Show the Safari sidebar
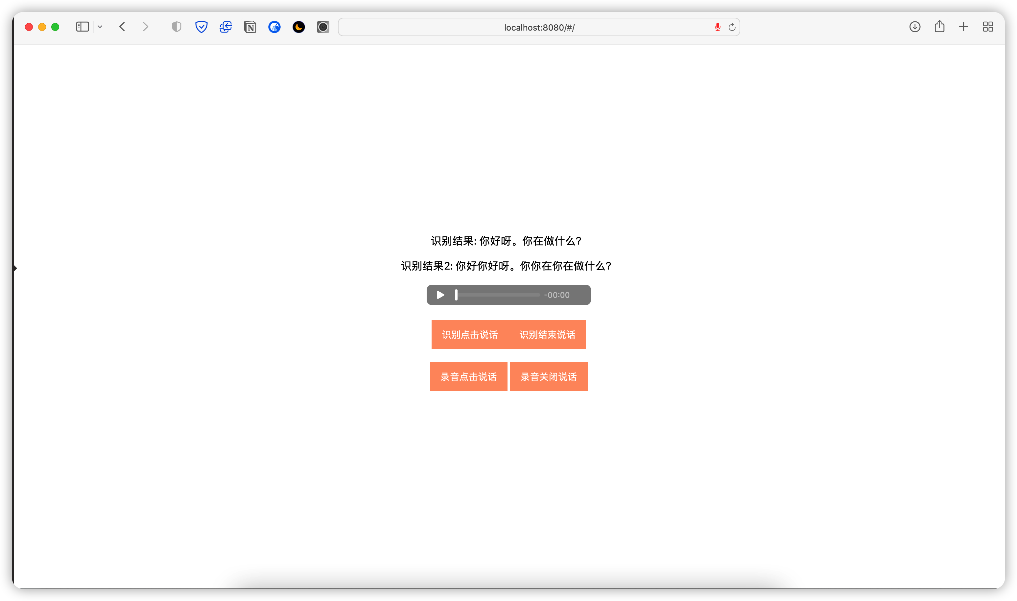Viewport: 1017px width, 601px height. point(82,27)
